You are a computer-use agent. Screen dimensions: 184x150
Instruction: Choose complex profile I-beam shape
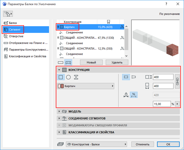pyautogui.click(x=76, y=77)
